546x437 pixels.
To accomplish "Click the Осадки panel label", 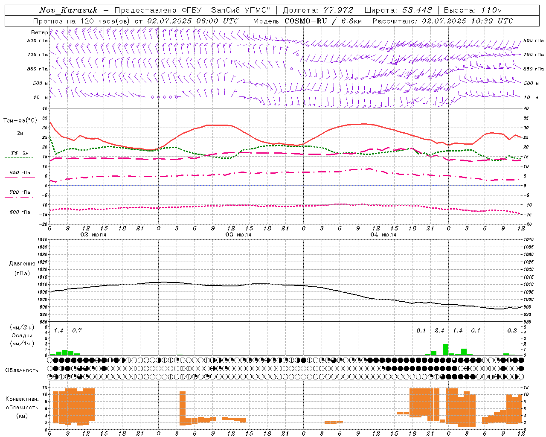I will pyautogui.click(x=22, y=335).
